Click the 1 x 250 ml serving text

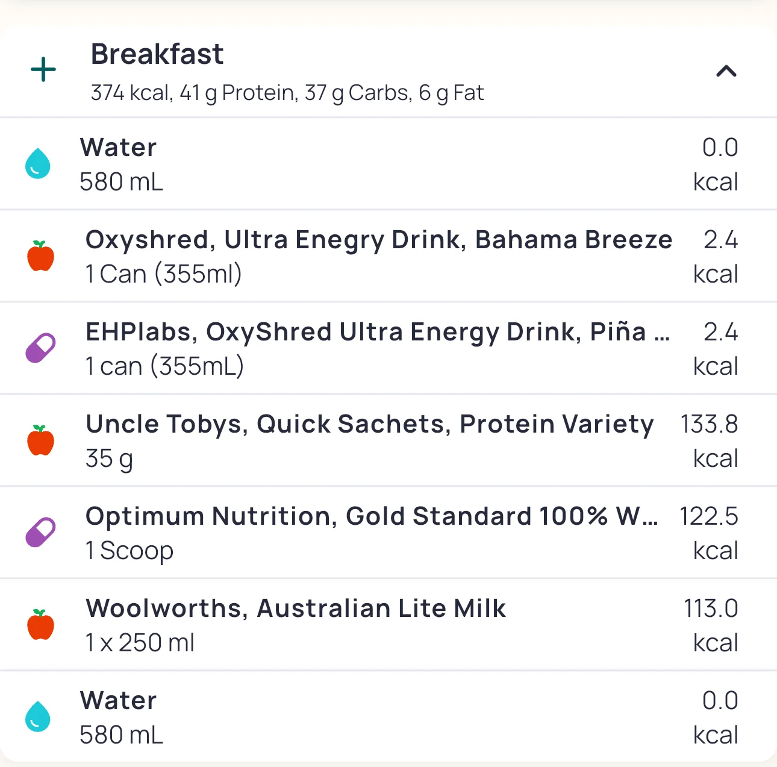click(x=140, y=643)
